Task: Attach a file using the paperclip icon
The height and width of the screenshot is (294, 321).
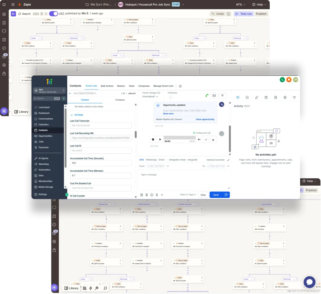Action: click(147, 195)
